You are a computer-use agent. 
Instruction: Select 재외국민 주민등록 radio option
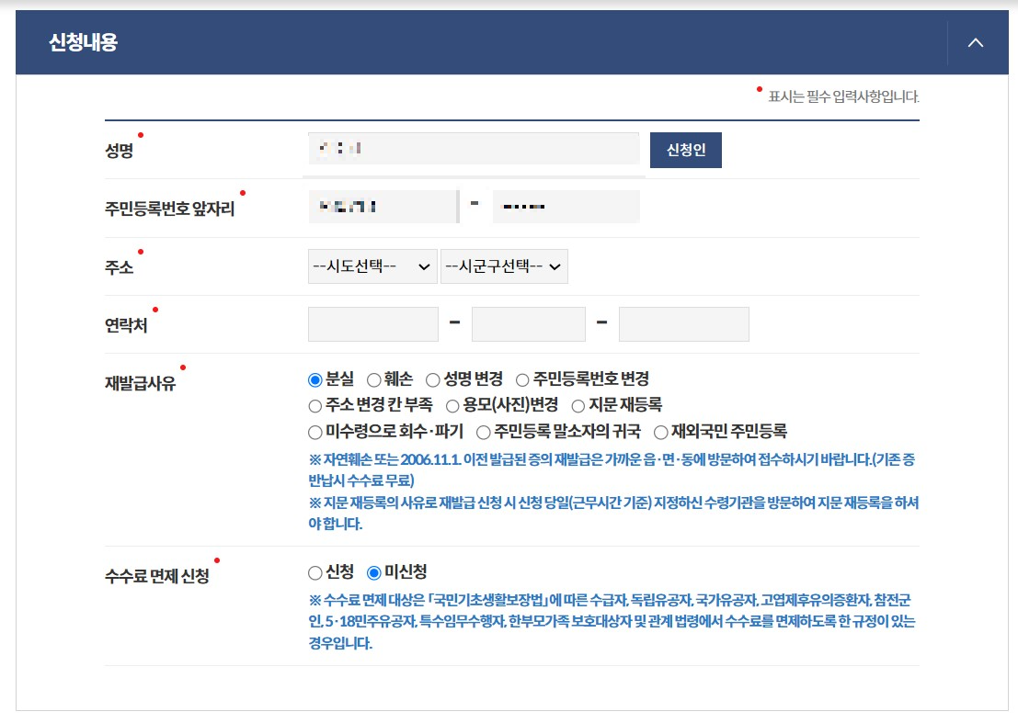(x=661, y=433)
